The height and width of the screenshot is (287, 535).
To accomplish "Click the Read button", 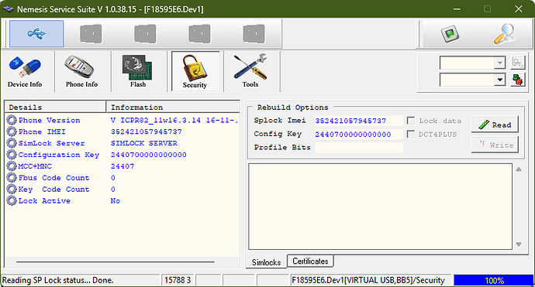I will point(495,125).
